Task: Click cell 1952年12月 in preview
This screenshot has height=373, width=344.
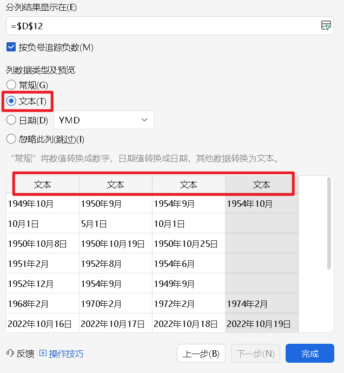Action: [x=43, y=284]
